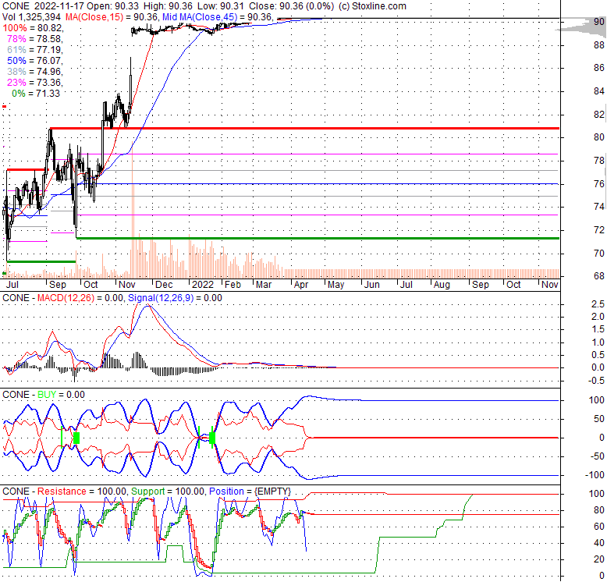
Task: Select the '23% = 73.36' Fibonacci level label
Action: [x=35, y=83]
